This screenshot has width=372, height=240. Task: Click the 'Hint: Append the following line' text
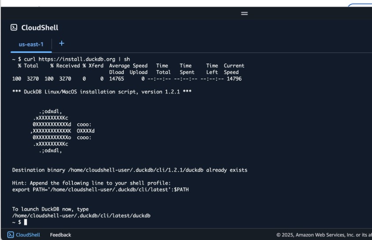(x=91, y=183)
